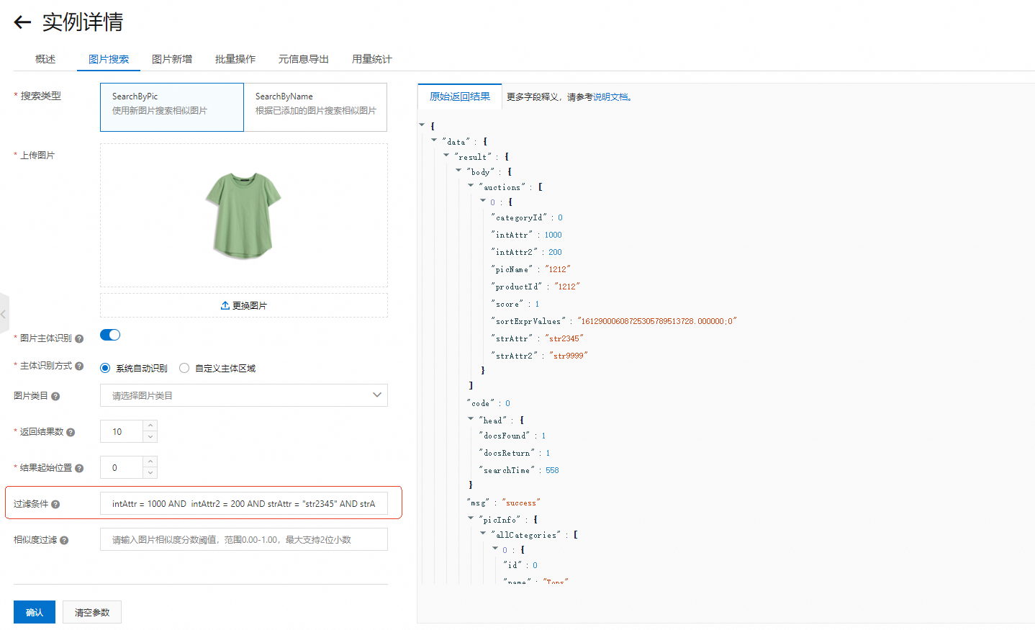
Task: Click the upload icon beside 更换图片
Action: [x=225, y=305]
